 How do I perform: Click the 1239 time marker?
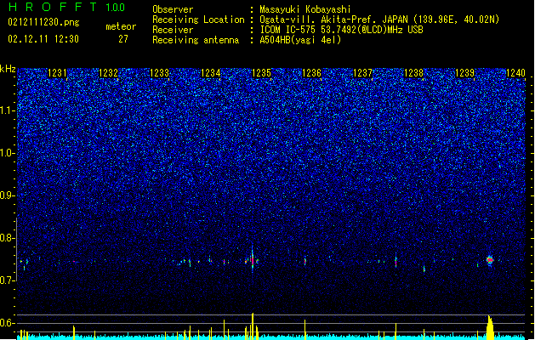point(464,73)
